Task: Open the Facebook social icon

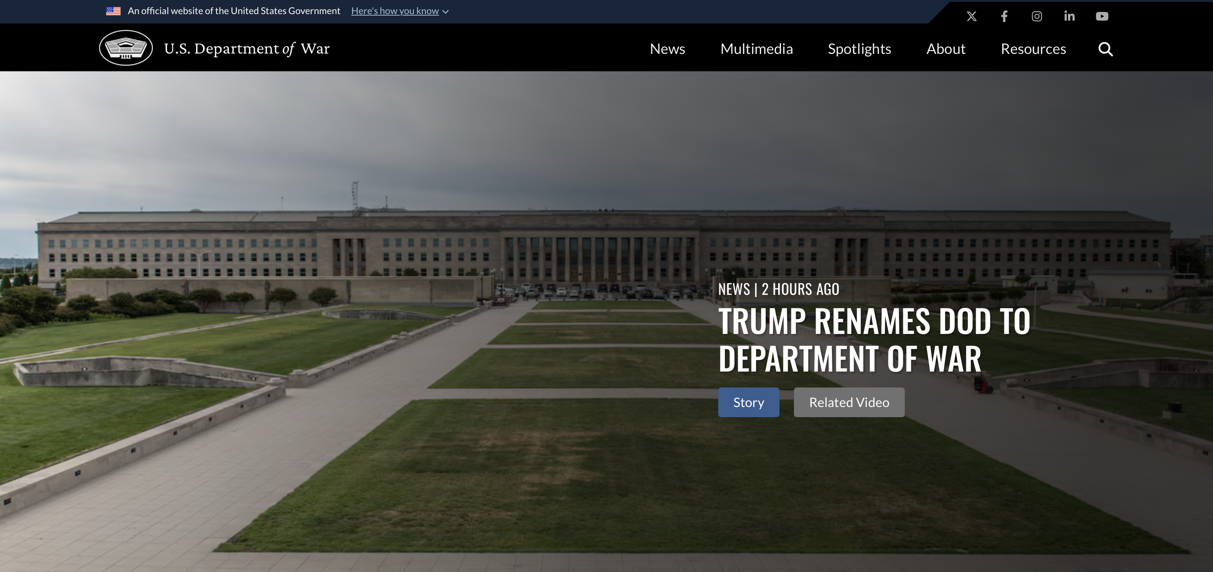Action: [1004, 17]
